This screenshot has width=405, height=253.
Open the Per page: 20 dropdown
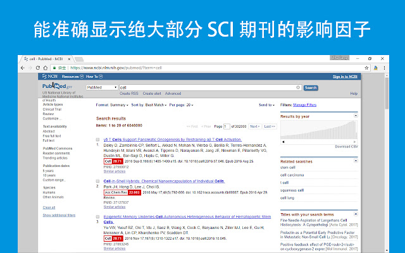(182, 105)
